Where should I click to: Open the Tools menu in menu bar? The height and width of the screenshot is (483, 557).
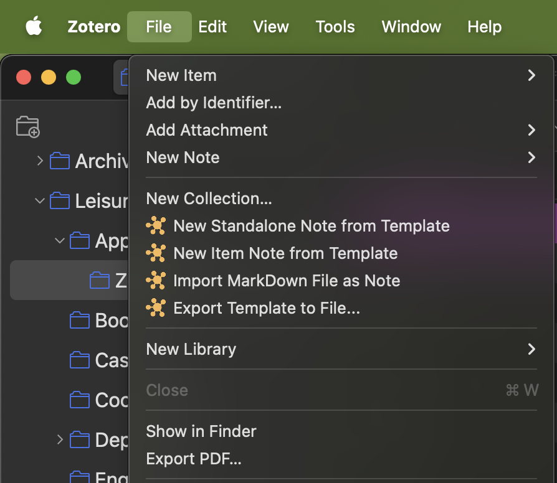click(x=335, y=27)
